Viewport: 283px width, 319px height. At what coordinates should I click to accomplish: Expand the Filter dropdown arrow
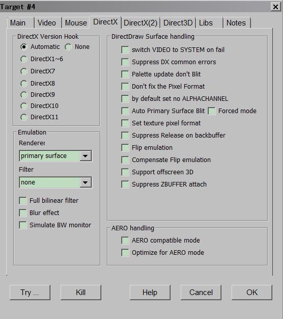[86, 182]
